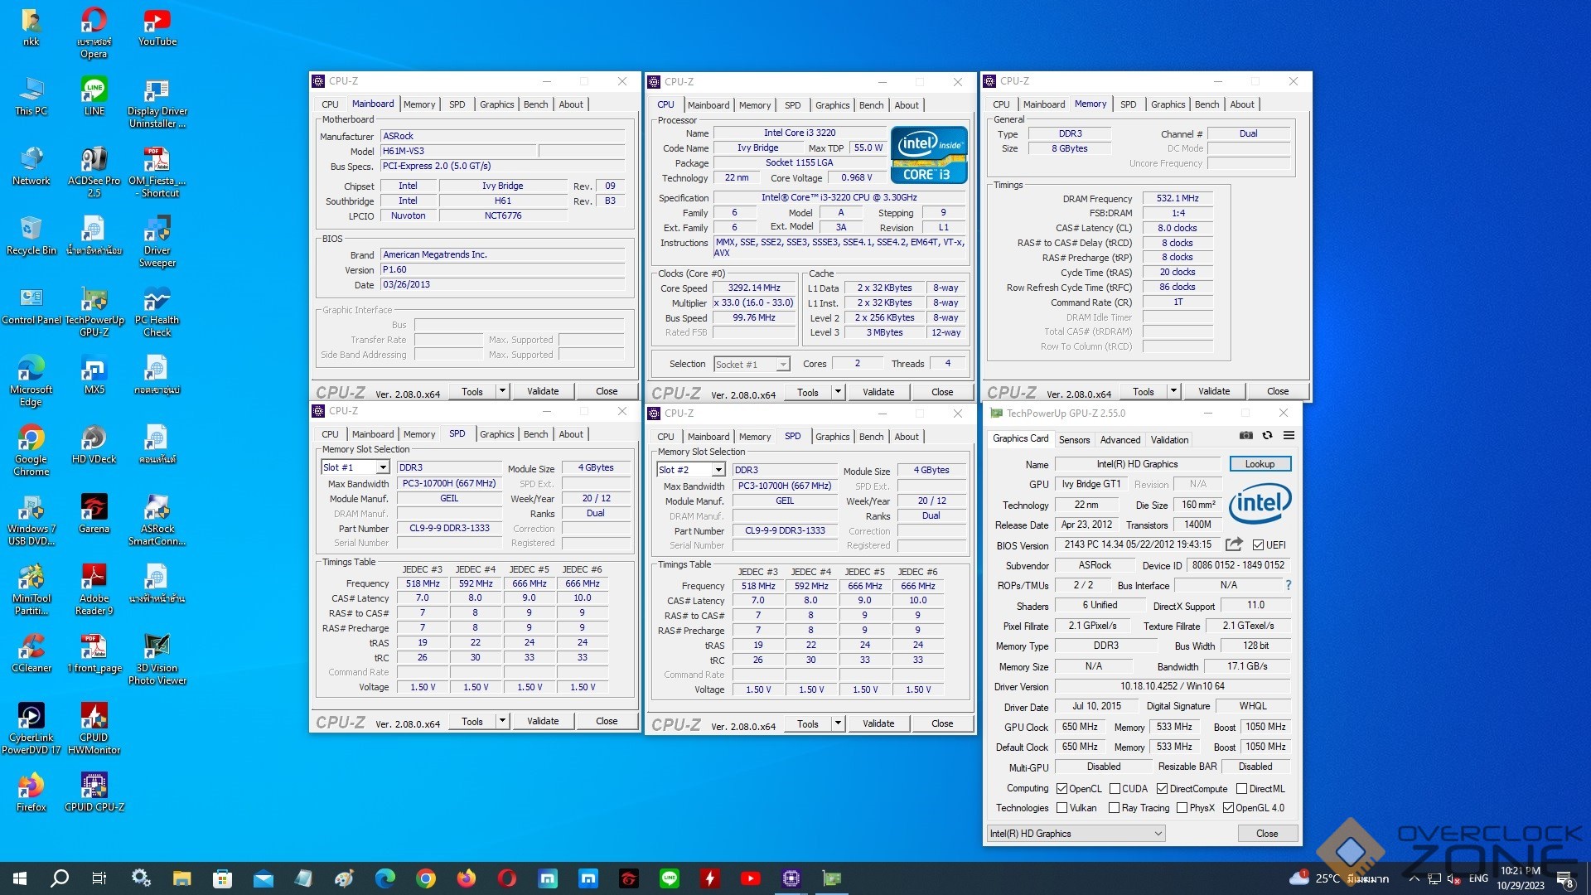Click the Bus Interface question mark
Image resolution: width=1591 pixels, height=895 pixels.
[x=1288, y=585]
